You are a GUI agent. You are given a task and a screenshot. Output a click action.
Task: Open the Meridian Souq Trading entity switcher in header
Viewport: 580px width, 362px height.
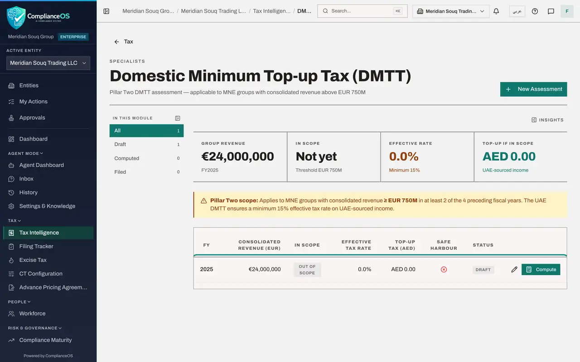(x=451, y=11)
